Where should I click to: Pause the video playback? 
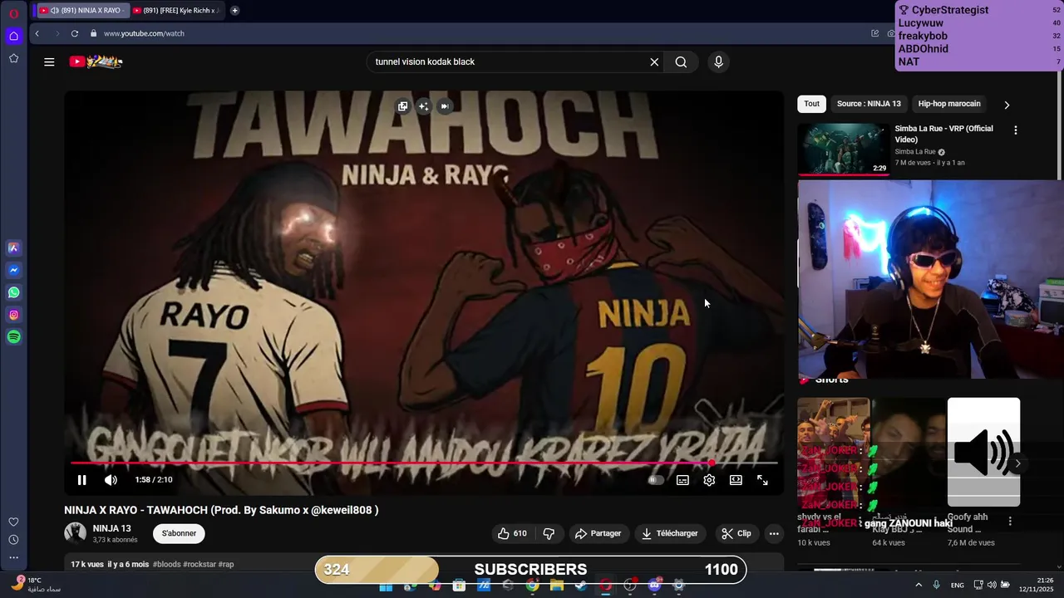81,480
